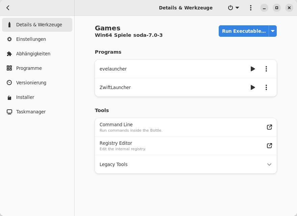Open the Registry Editor tool
The width and height of the screenshot is (297, 216).
[x=186, y=146]
